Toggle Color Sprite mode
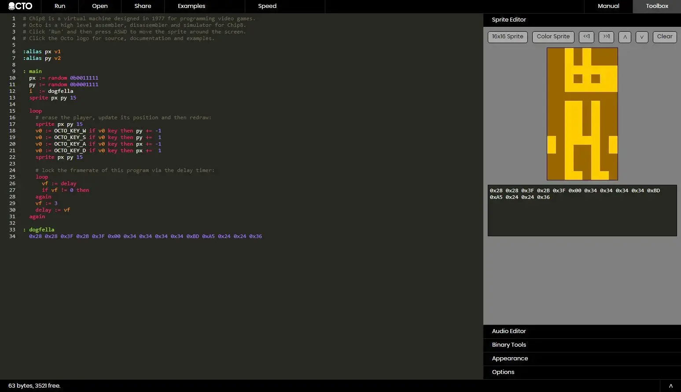The width and height of the screenshot is (681, 392). point(553,37)
